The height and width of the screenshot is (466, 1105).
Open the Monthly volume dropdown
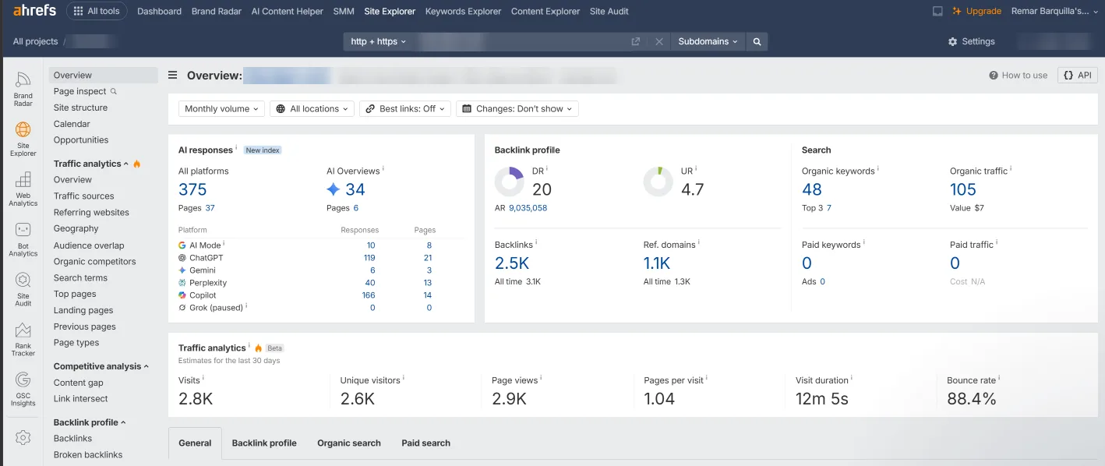click(x=221, y=109)
